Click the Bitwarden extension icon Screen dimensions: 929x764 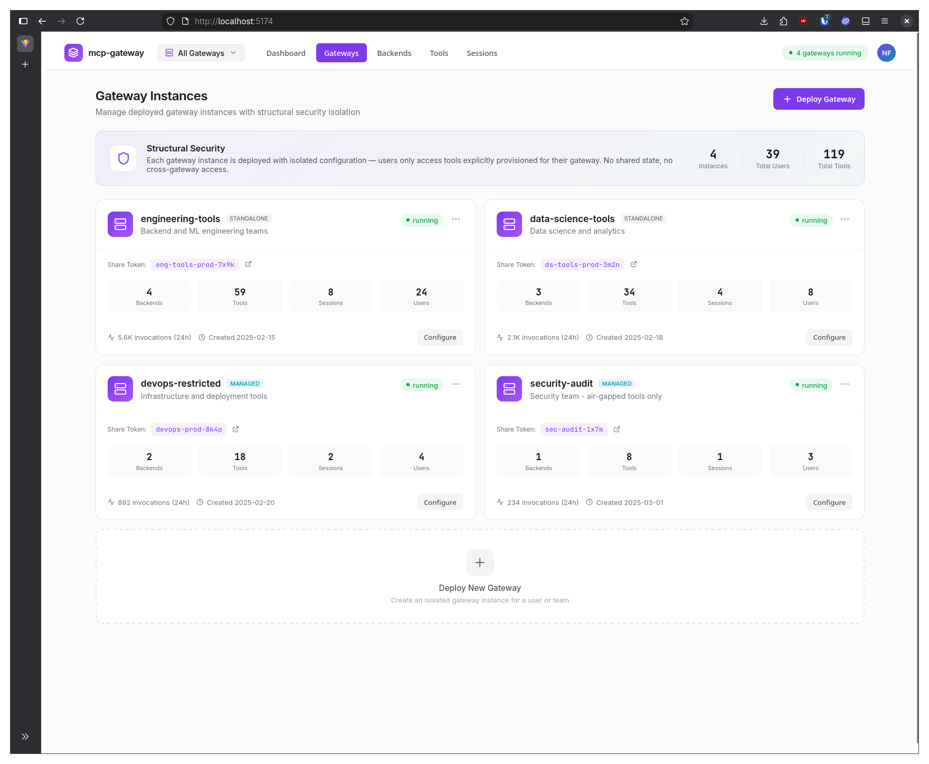tap(824, 21)
